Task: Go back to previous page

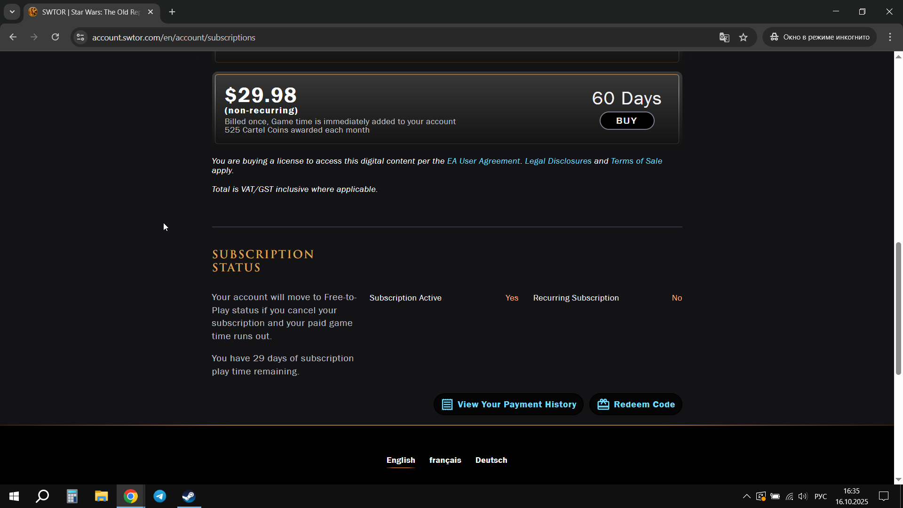Action: [13, 37]
